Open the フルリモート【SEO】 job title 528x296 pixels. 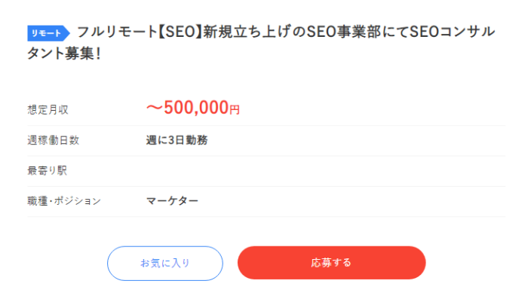click(261, 42)
